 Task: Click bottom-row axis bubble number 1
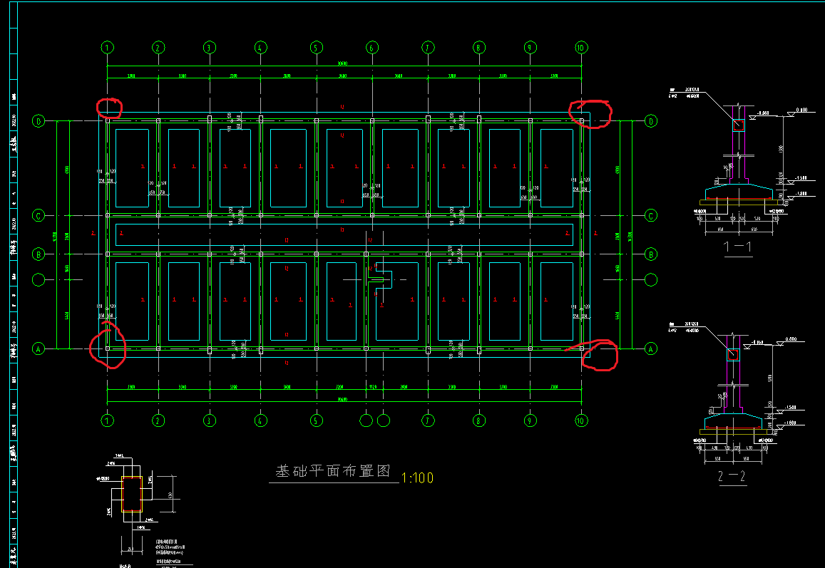click(108, 420)
